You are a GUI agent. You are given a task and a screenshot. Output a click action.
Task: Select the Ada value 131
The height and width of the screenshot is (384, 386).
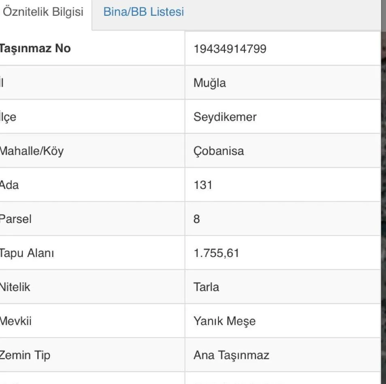(x=203, y=185)
